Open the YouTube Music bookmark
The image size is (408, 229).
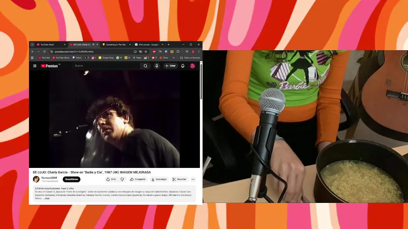(x=61, y=58)
